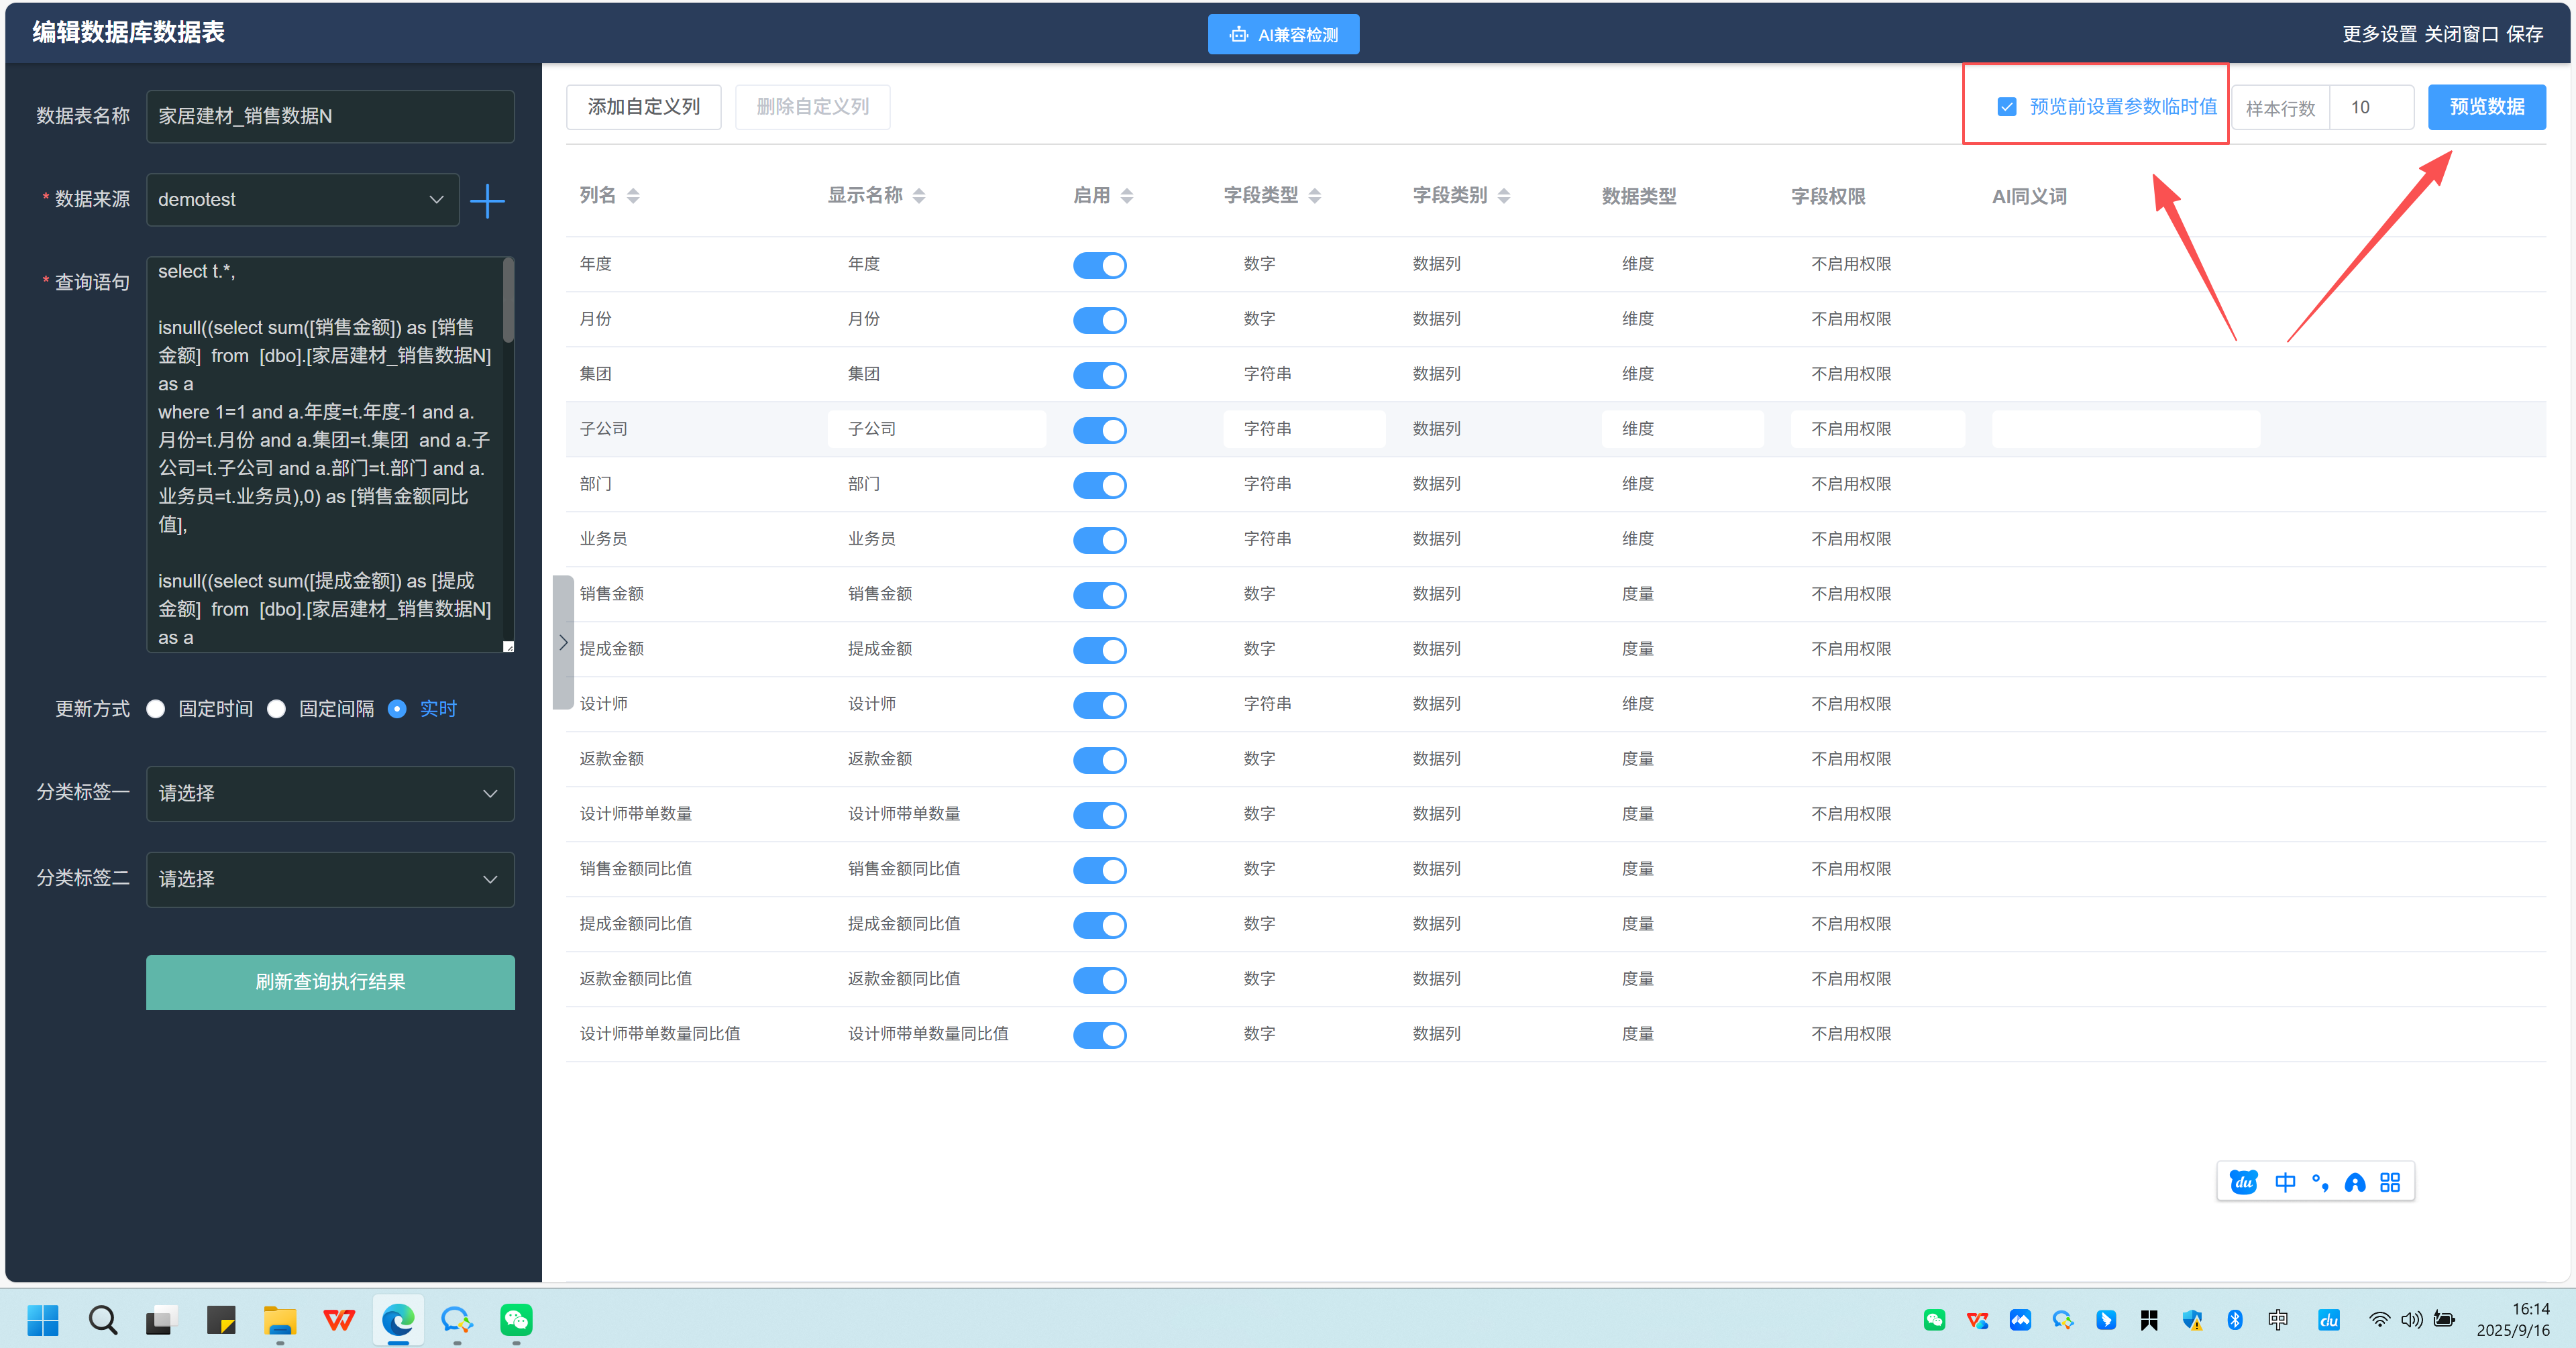Open the sticky notes taskbar app

tap(220, 1320)
